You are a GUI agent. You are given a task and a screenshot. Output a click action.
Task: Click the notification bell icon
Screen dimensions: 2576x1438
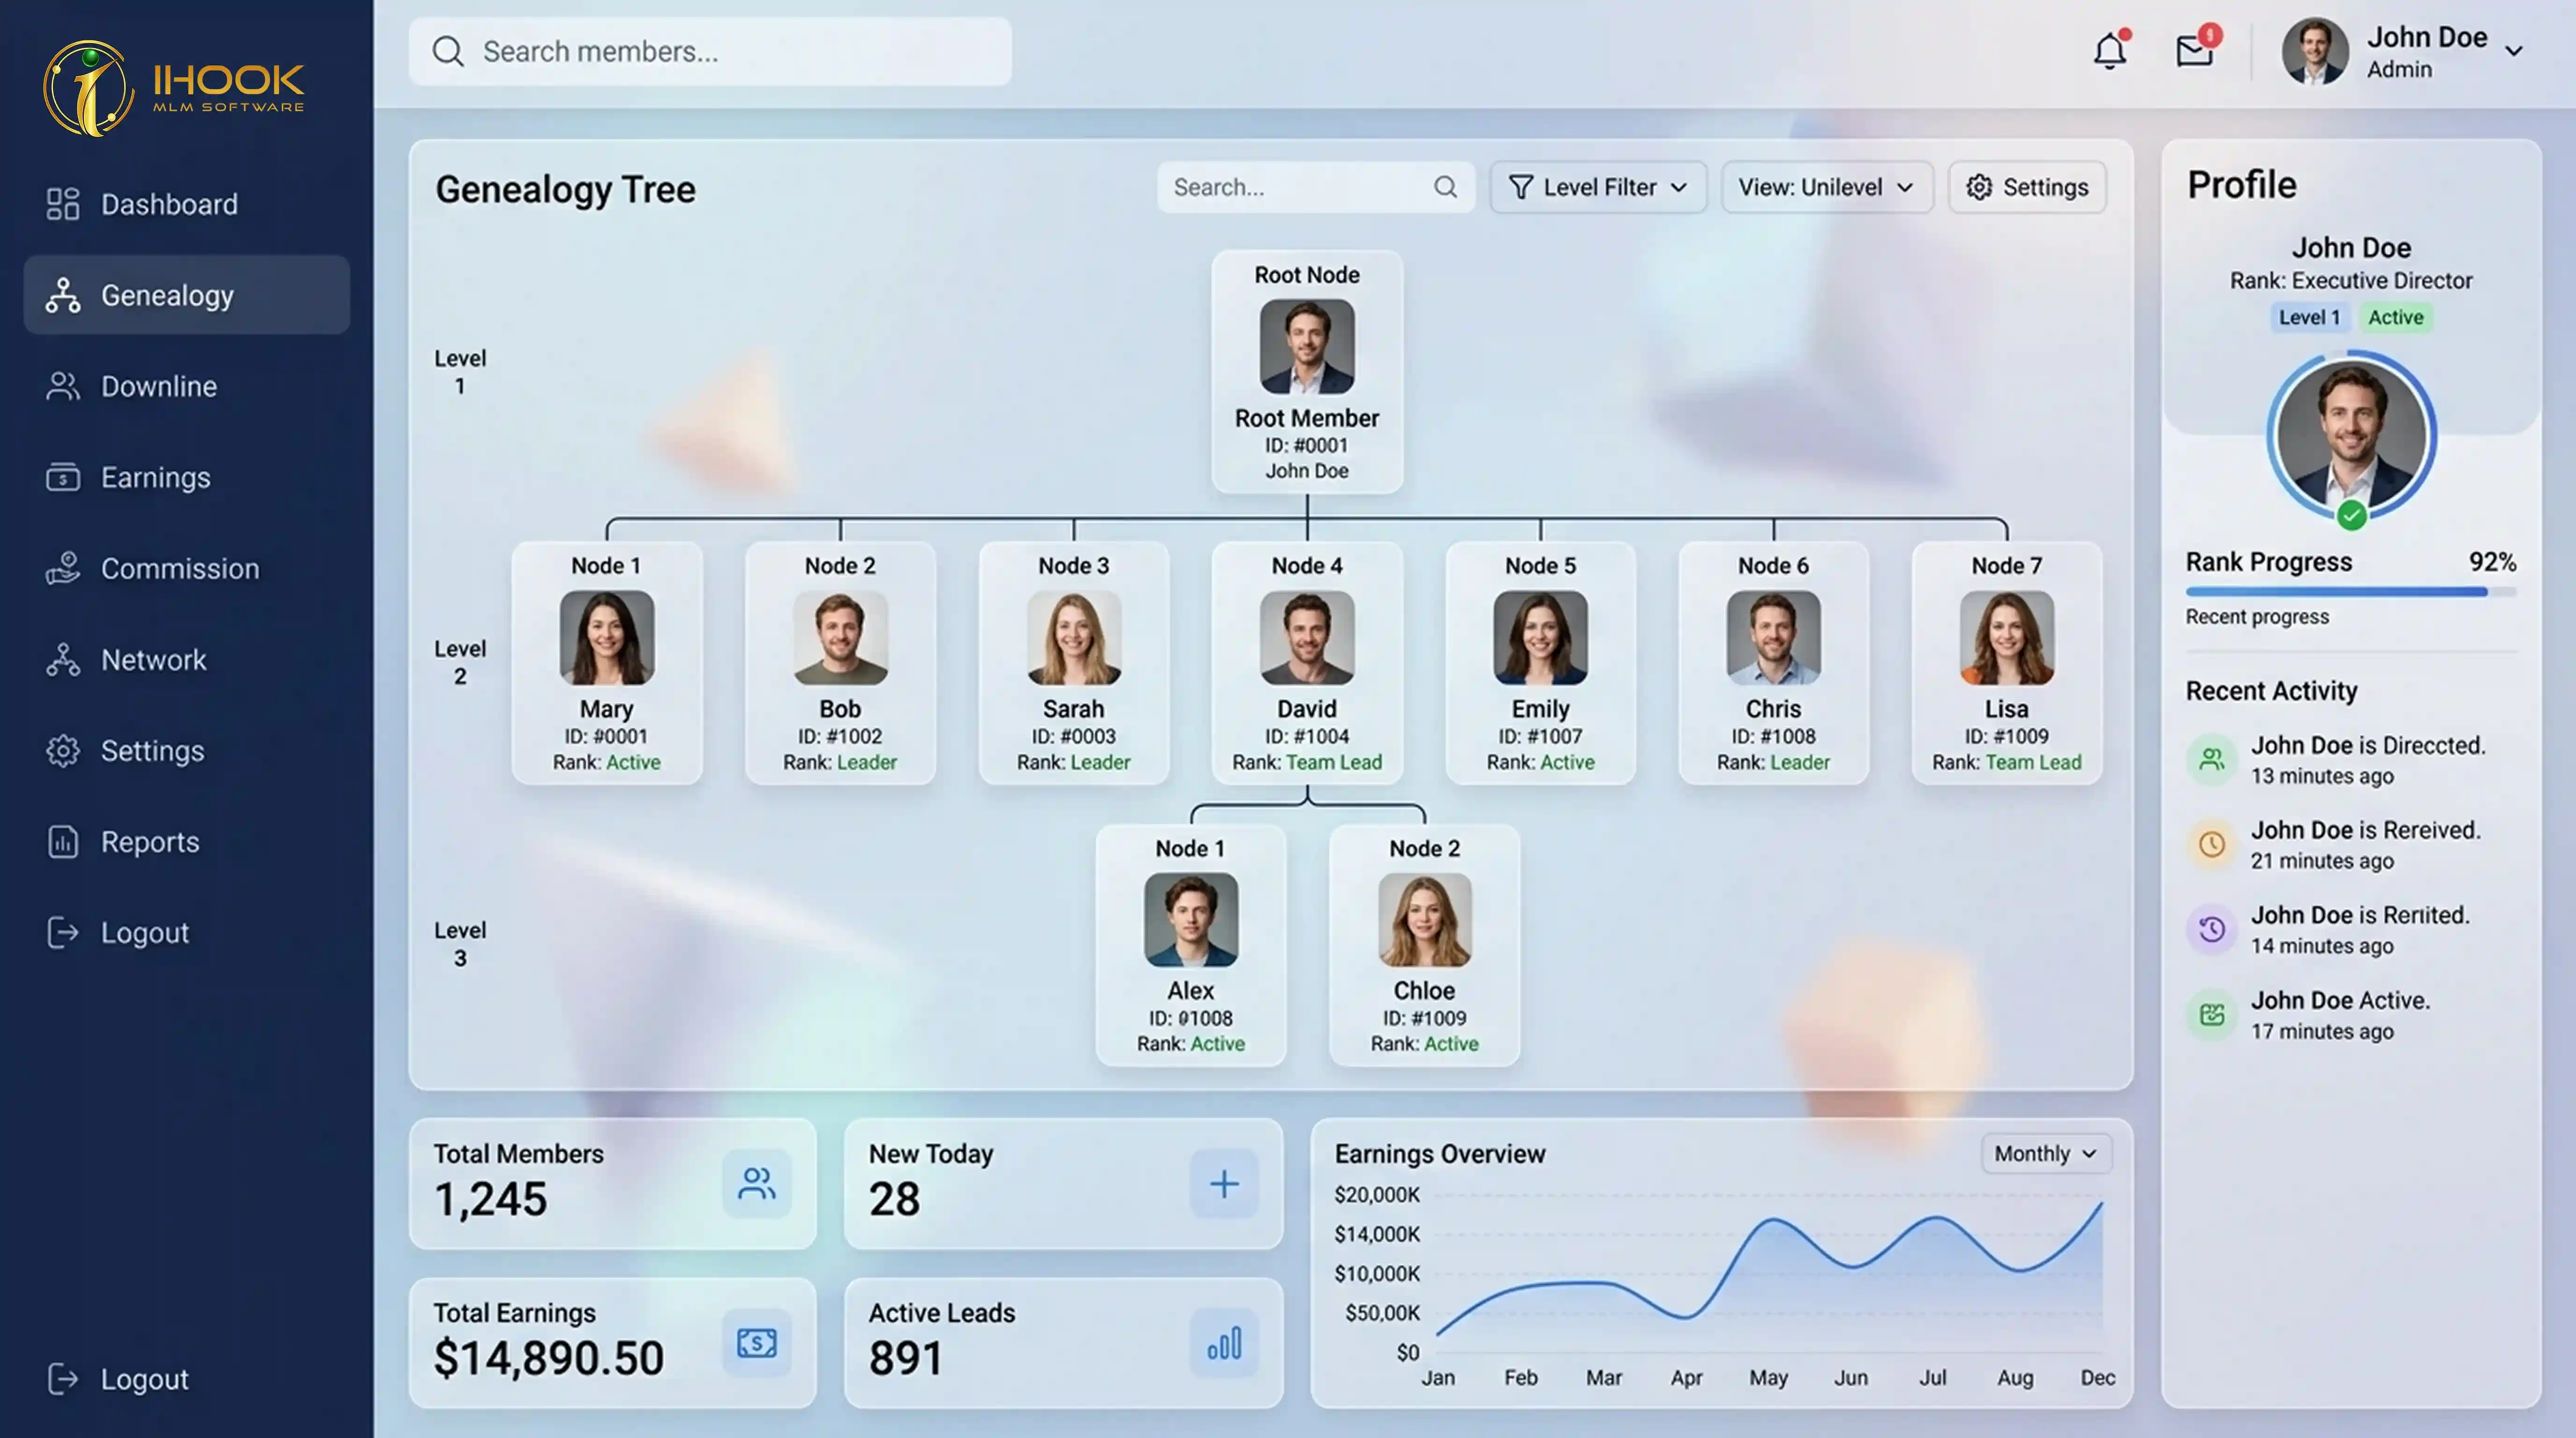click(2110, 50)
